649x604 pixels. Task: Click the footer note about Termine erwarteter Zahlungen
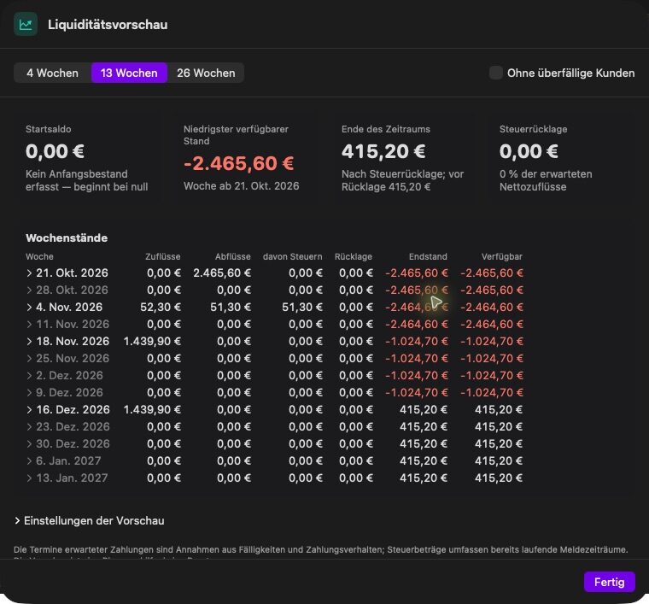321,550
